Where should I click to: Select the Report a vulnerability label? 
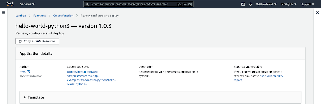click(x=248, y=66)
